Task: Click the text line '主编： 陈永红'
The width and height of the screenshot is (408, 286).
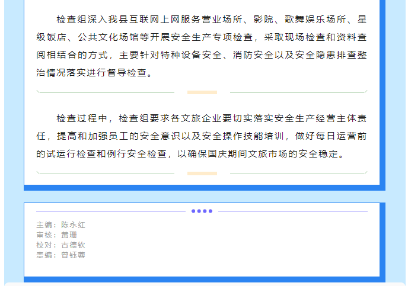Action: pos(60,225)
